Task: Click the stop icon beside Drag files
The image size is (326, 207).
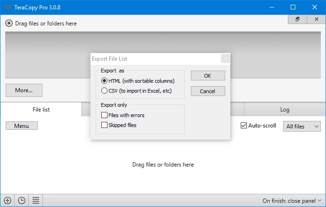Action: (x=9, y=23)
